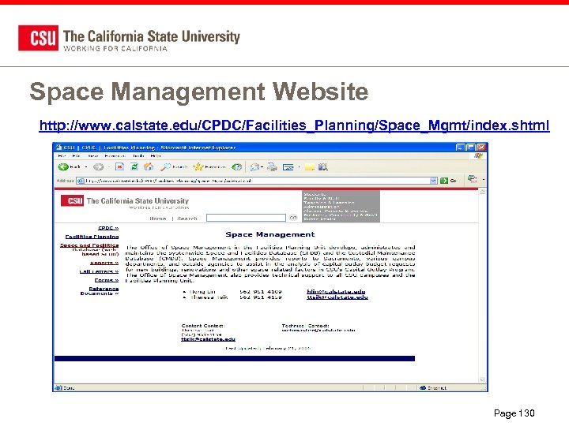Image resolution: width=569 pixels, height=426 pixels.
Task: Open the Search pane with the magnifier icon
Action: click(x=166, y=166)
